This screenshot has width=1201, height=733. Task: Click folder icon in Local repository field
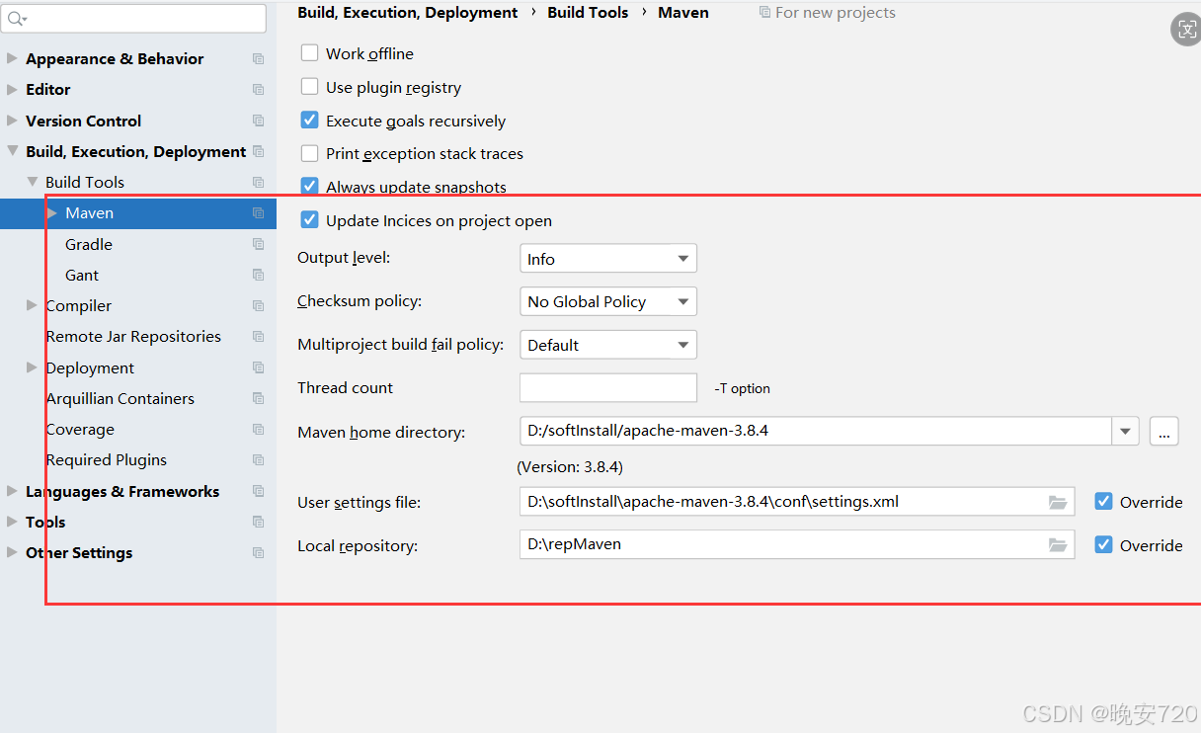(1058, 544)
